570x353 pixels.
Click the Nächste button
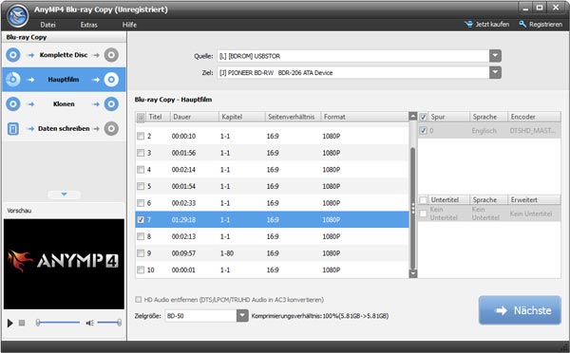coord(520,310)
